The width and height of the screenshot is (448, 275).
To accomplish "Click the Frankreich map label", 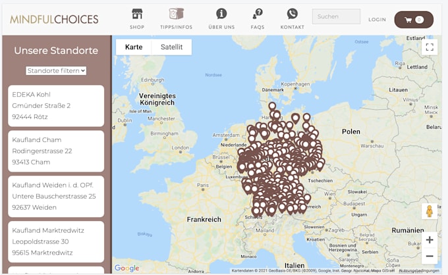I will click(x=204, y=219).
